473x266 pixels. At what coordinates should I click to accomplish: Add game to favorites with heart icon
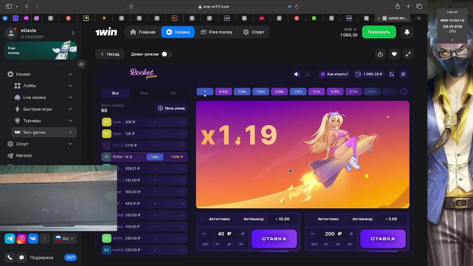394,54
